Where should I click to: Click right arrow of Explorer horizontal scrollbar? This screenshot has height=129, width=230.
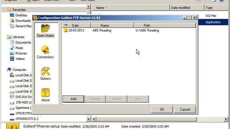pyautogui.click(x=226, y=119)
